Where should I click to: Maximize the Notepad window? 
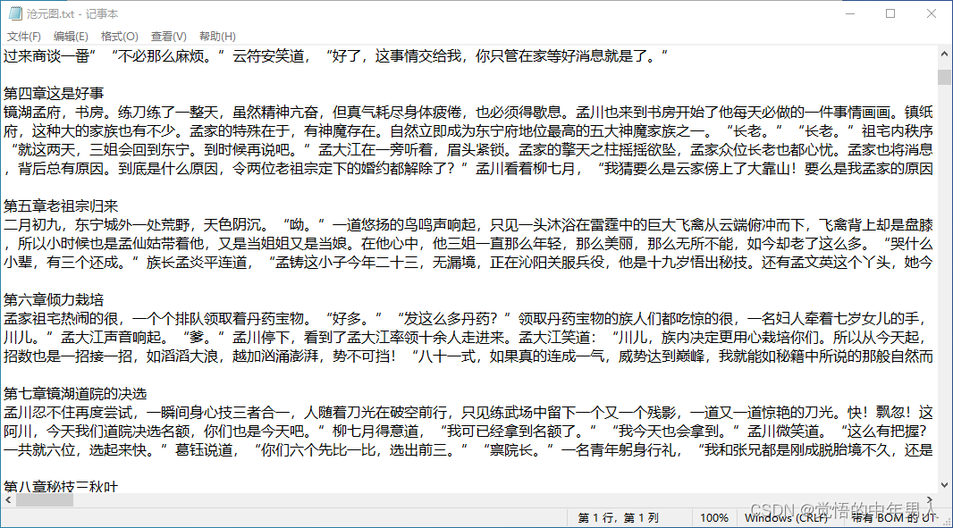tap(890, 13)
